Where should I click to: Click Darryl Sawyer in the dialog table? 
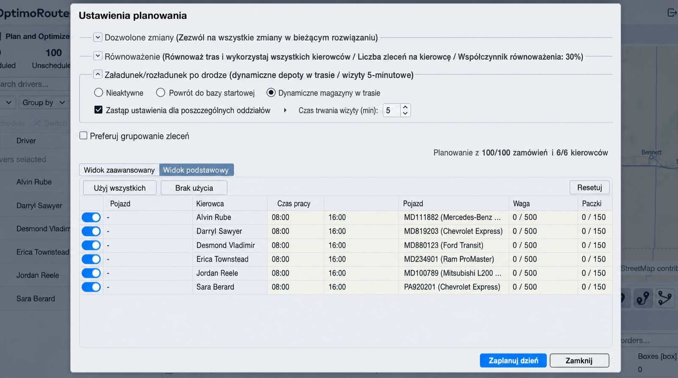[x=219, y=231]
